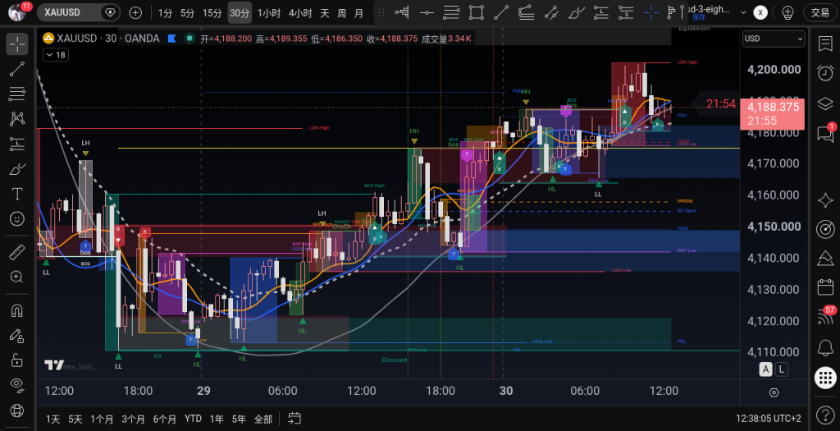Toggle stay-in-drawing-mode pencil lock
This screenshot has height=431, width=840.
coord(17,336)
